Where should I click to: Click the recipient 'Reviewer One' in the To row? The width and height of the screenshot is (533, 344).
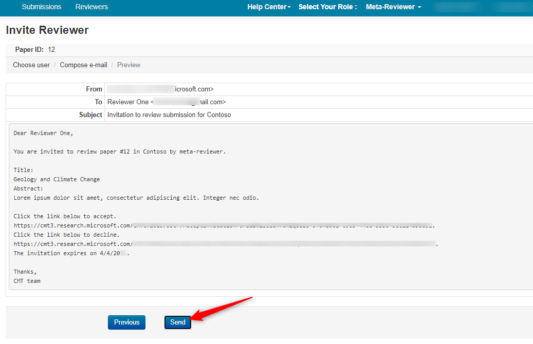(128, 102)
